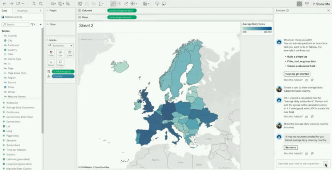This screenshot has width=332, height=170.
Task: Click the back arrow in the toolbar
Action: click(4, 4)
